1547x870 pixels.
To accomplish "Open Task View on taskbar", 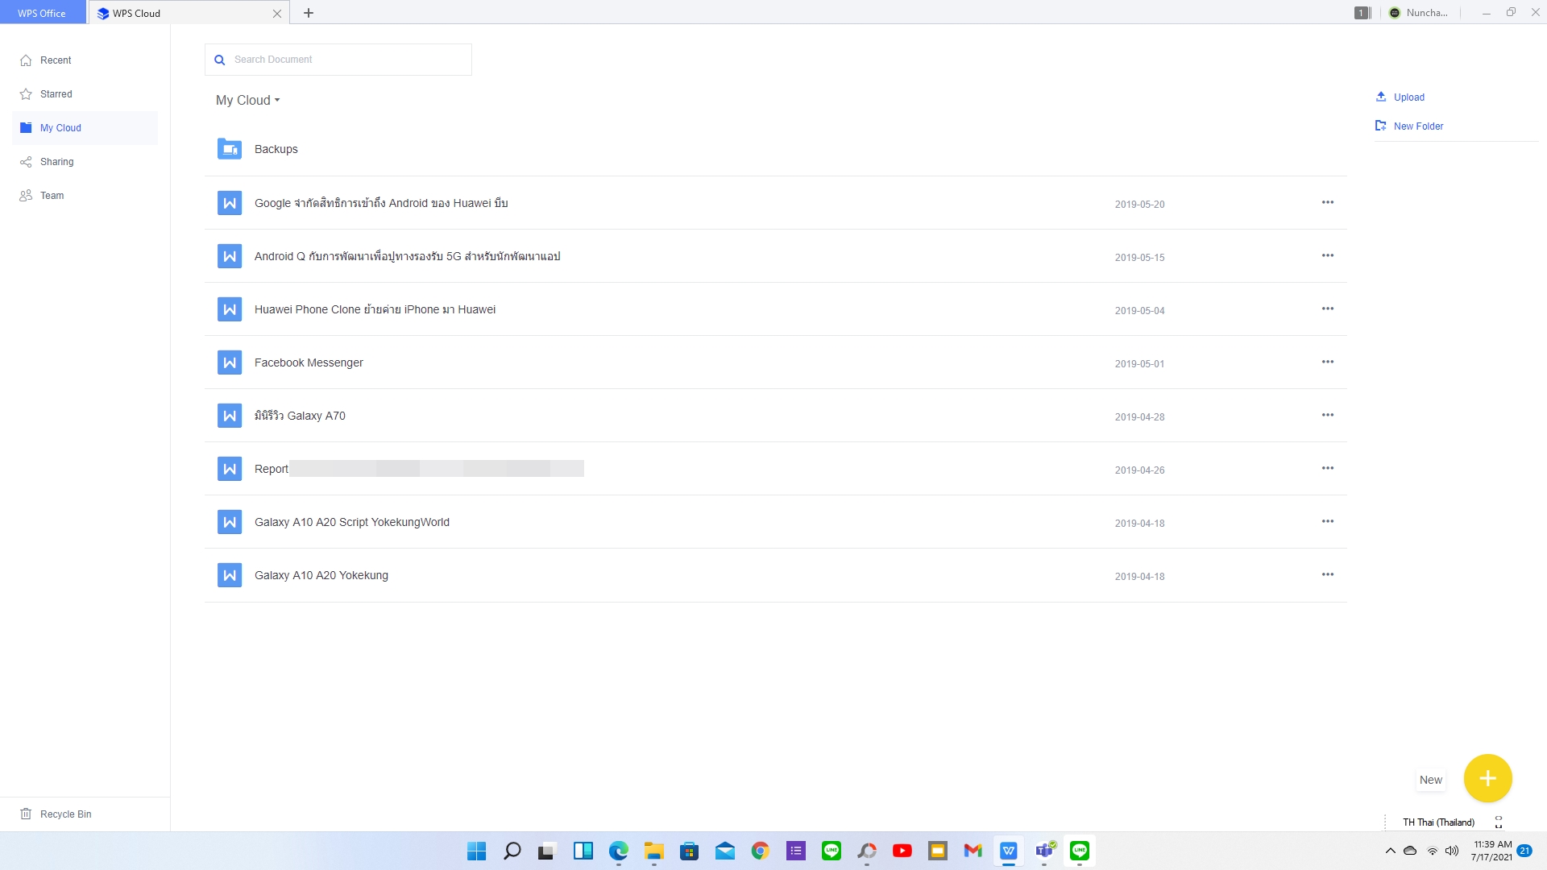I will click(548, 851).
